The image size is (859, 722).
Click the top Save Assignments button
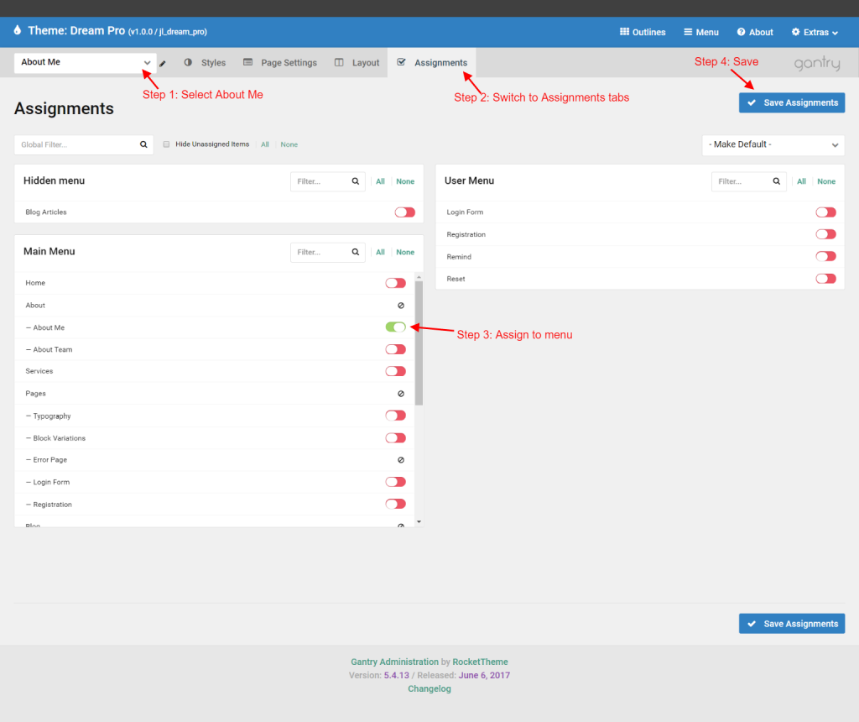[x=791, y=102]
